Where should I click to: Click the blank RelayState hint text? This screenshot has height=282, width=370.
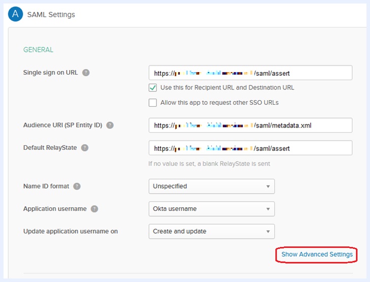coord(209,164)
